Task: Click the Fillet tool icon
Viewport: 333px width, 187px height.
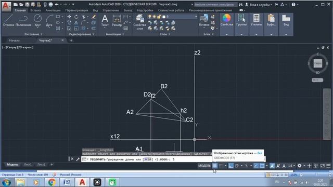Action: [x=83, y=23]
